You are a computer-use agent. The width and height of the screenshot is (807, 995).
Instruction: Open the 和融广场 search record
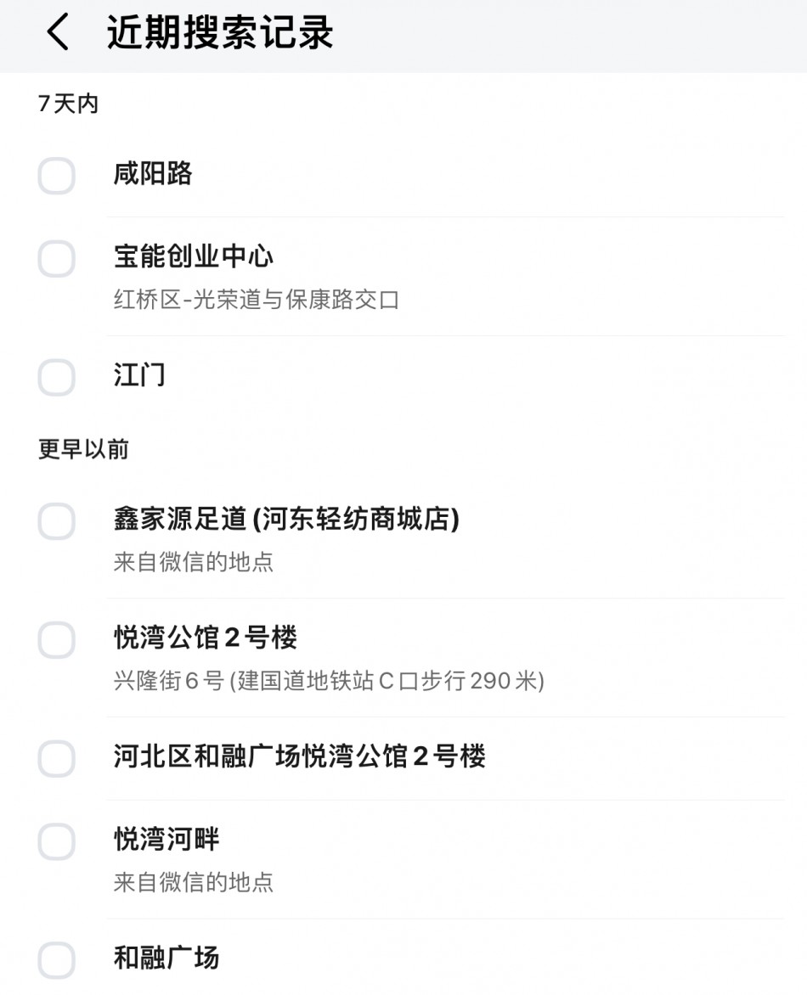[166, 958]
